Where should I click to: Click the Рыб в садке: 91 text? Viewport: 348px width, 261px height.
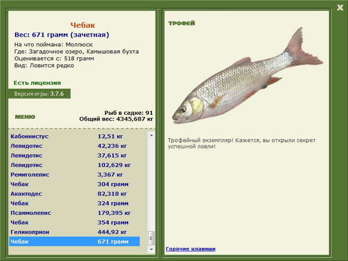[x=129, y=113]
